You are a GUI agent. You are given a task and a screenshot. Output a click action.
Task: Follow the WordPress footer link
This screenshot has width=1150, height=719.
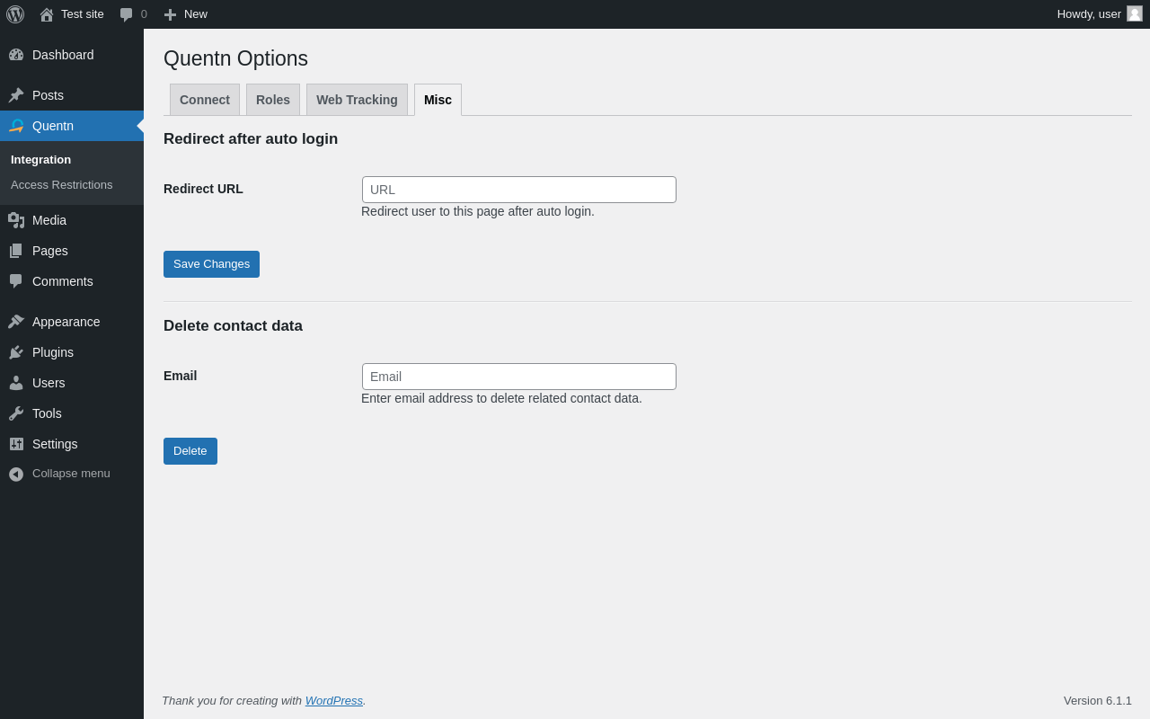334,700
